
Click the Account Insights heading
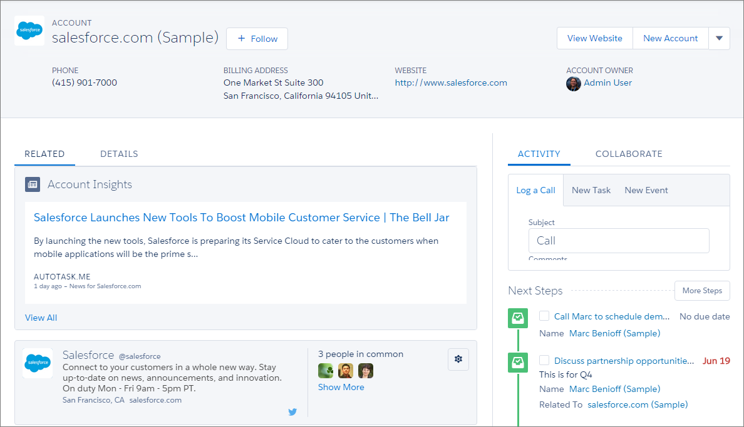pos(90,184)
